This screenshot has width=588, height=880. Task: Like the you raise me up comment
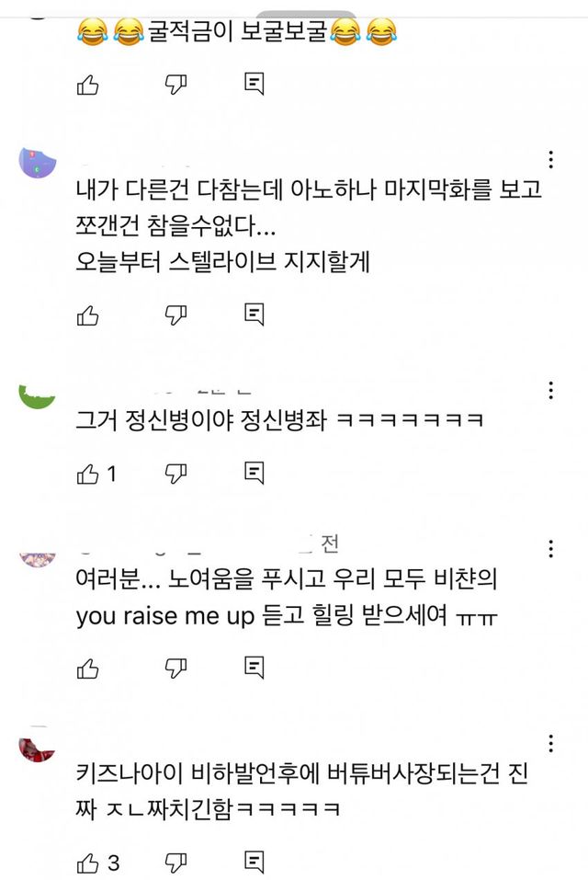pyautogui.click(x=88, y=668)
